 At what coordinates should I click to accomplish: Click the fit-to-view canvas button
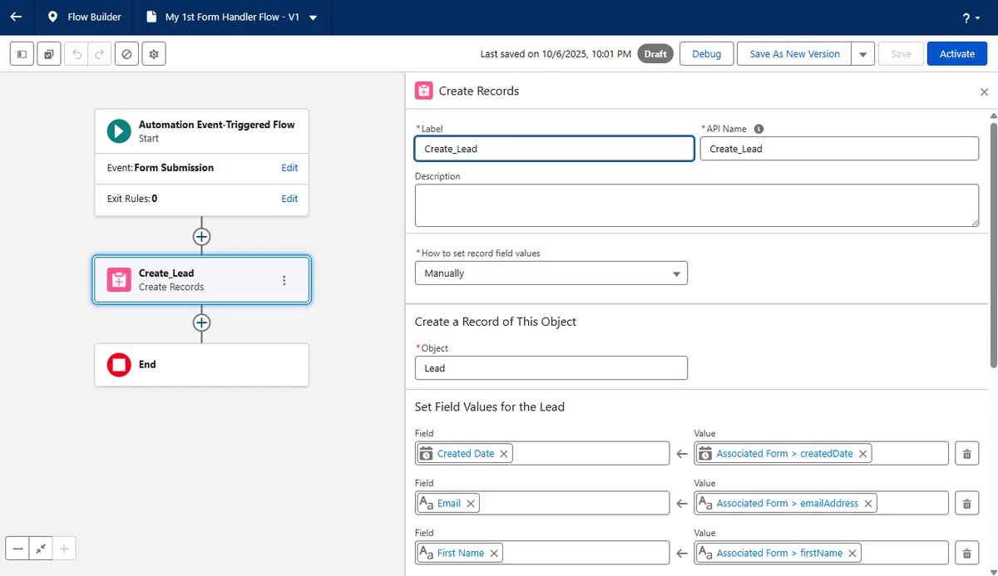click(41, 549)
